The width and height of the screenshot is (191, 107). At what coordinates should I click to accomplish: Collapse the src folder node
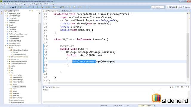click(x=7, y=48)
